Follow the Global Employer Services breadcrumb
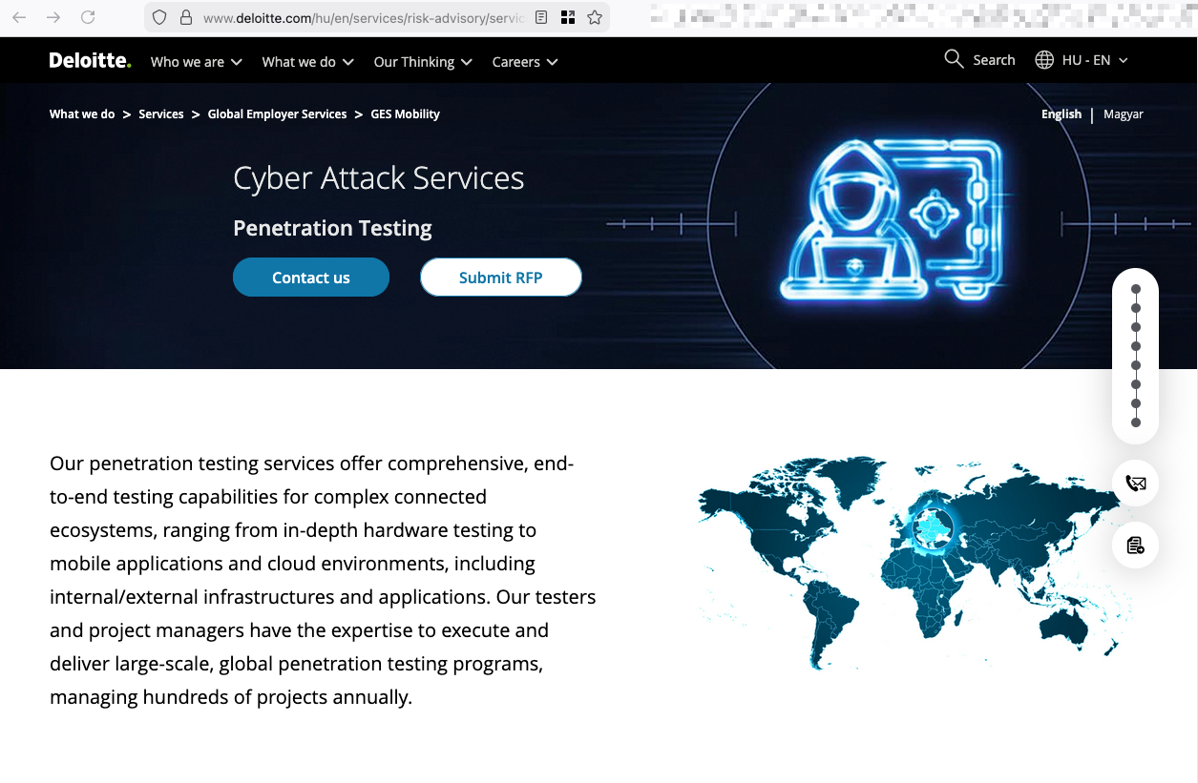 277,114
